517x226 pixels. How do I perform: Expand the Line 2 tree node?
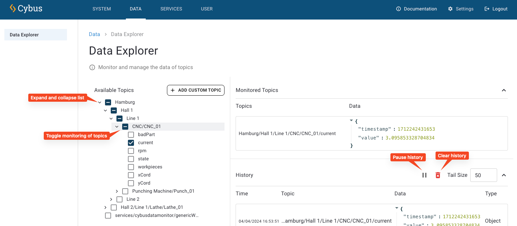[111, 199]
